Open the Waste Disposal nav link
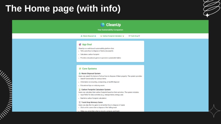Viewport: 221px width, 124px height. (88, 36)
